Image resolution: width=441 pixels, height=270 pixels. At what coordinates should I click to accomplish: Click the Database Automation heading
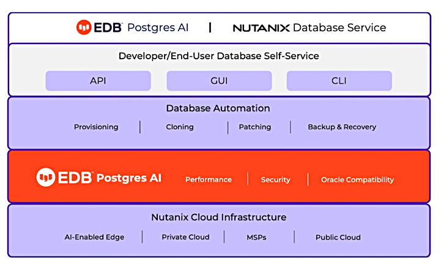click(218, 108)
